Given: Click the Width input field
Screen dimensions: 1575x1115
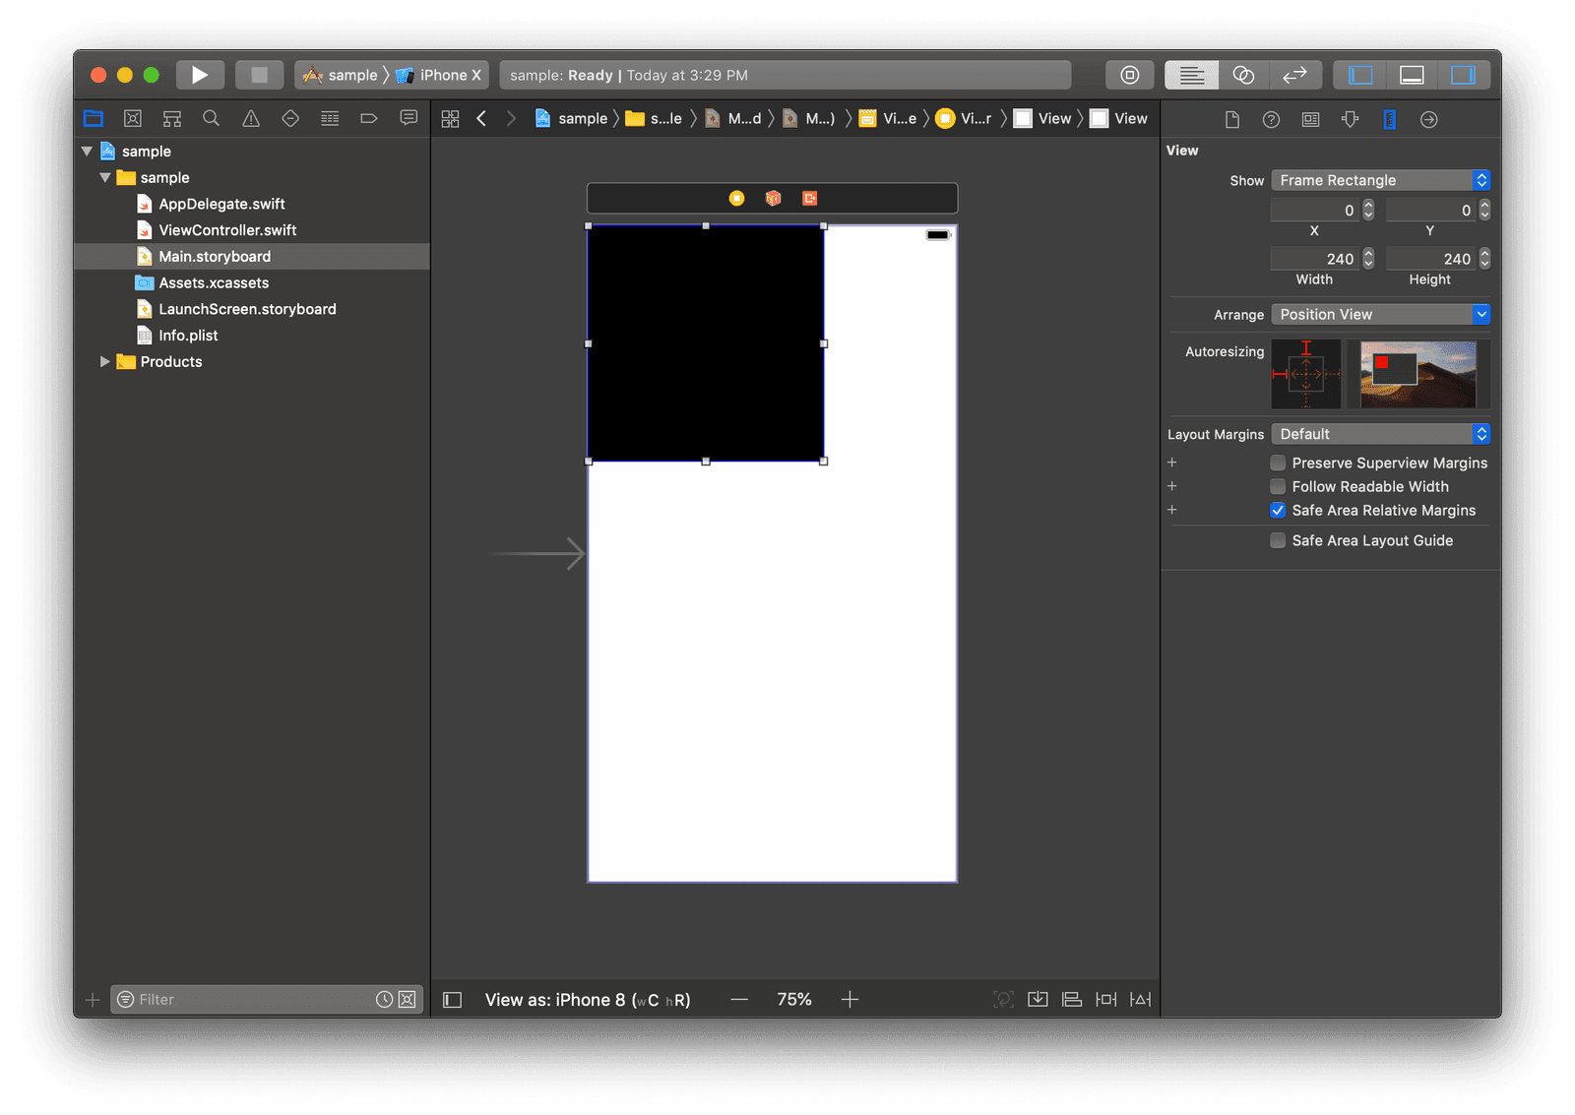Looking at the screenshot, I should pos(1313,259).
